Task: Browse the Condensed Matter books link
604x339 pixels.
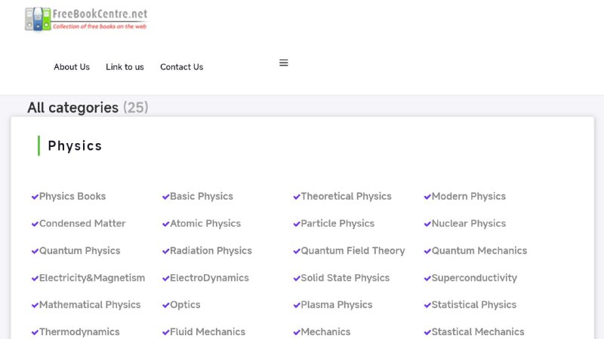Action: (82, 224)
